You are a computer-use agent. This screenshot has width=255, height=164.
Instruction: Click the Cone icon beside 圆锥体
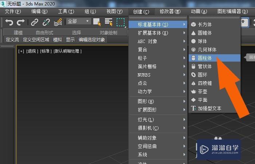click(193, 33)
